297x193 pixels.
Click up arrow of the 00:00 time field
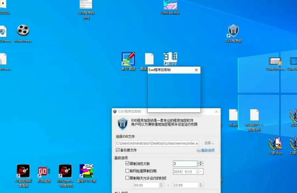[x=161, y=184]
